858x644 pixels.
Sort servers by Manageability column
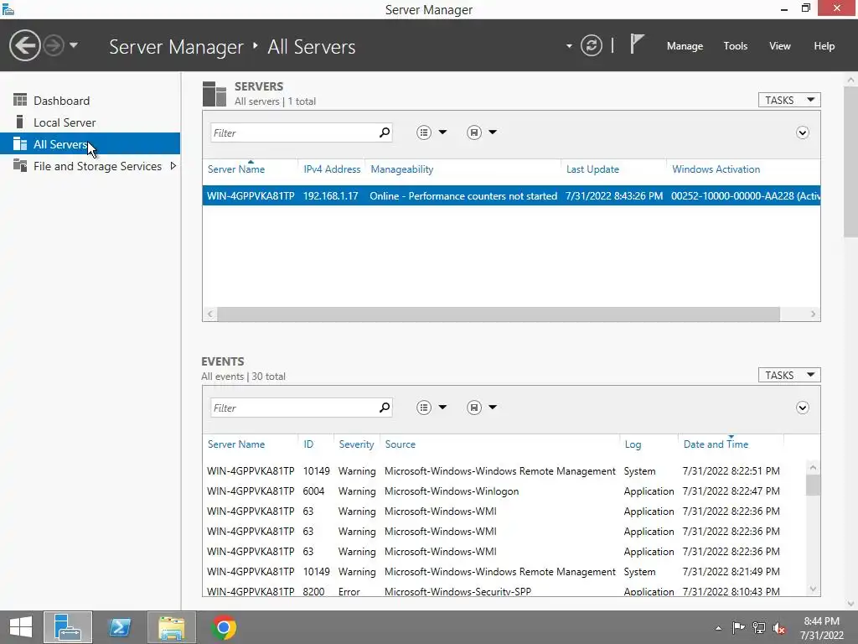pos(401,169)
